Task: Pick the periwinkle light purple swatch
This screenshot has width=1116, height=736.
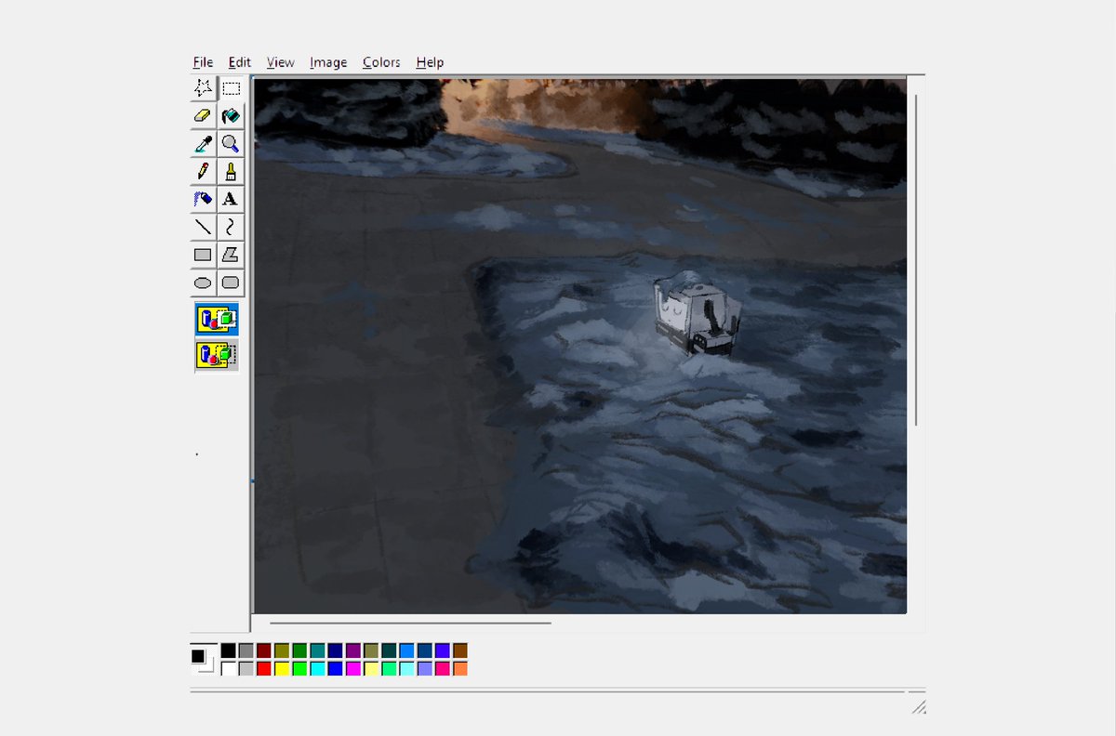Action: [x=425, y=668]
